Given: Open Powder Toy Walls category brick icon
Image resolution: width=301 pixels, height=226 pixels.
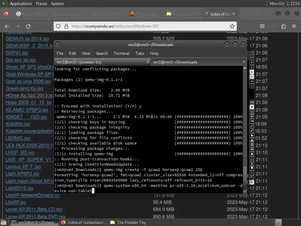Looking at the screenshot, I should point(252,102).
